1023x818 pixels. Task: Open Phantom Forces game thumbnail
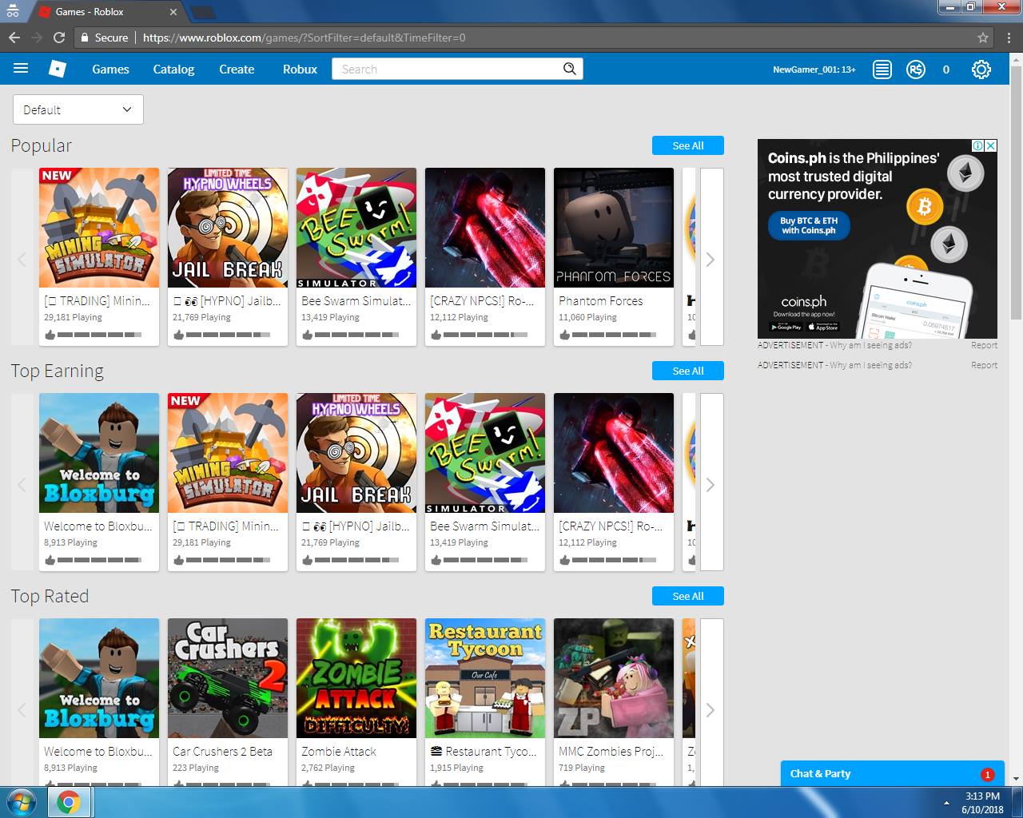click(614, 228)
